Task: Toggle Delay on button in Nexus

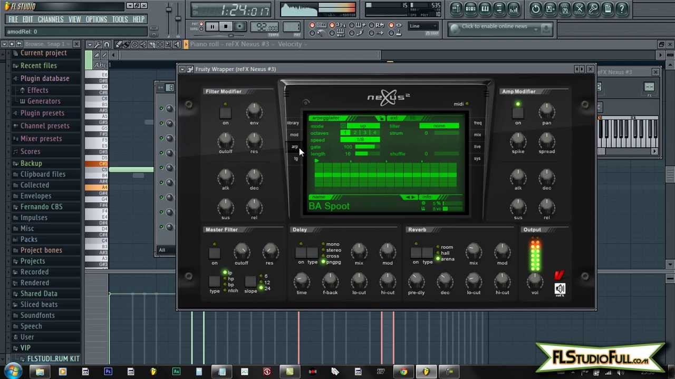Action: tap(301, 253)
